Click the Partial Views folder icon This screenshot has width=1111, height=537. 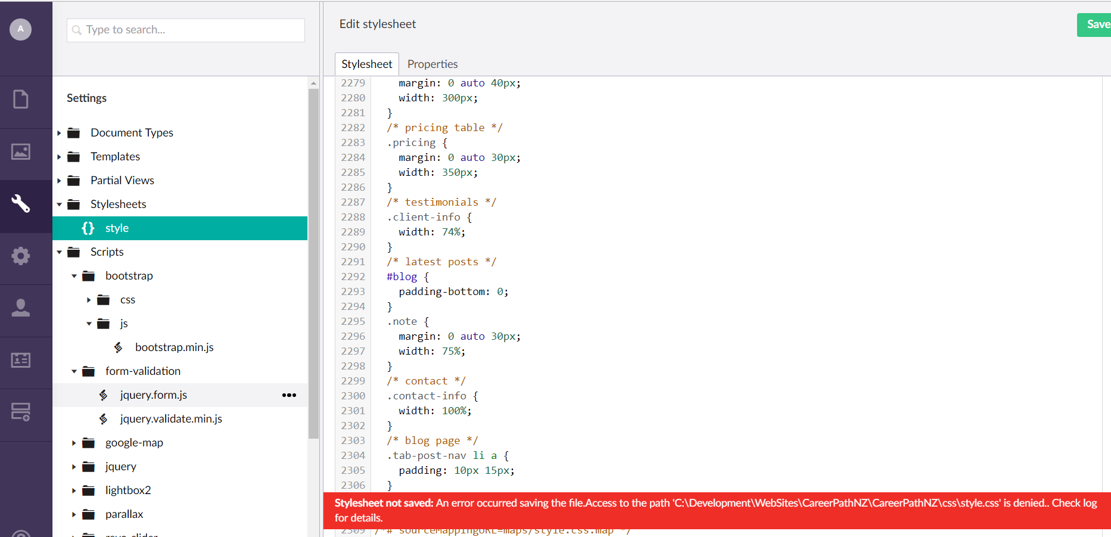point(74,181)
